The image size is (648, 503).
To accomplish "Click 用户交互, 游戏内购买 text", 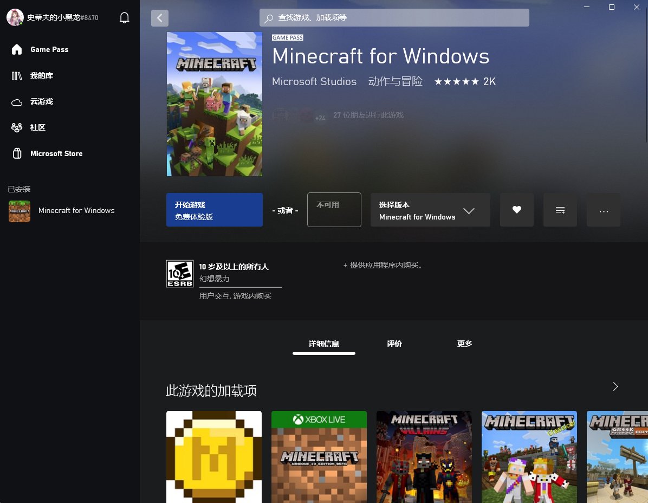I will [235, 296].
